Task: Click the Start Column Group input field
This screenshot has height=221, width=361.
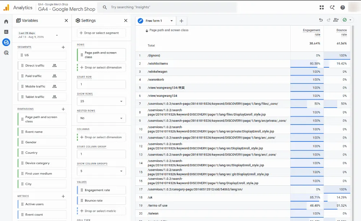Action: pos(101,154)
